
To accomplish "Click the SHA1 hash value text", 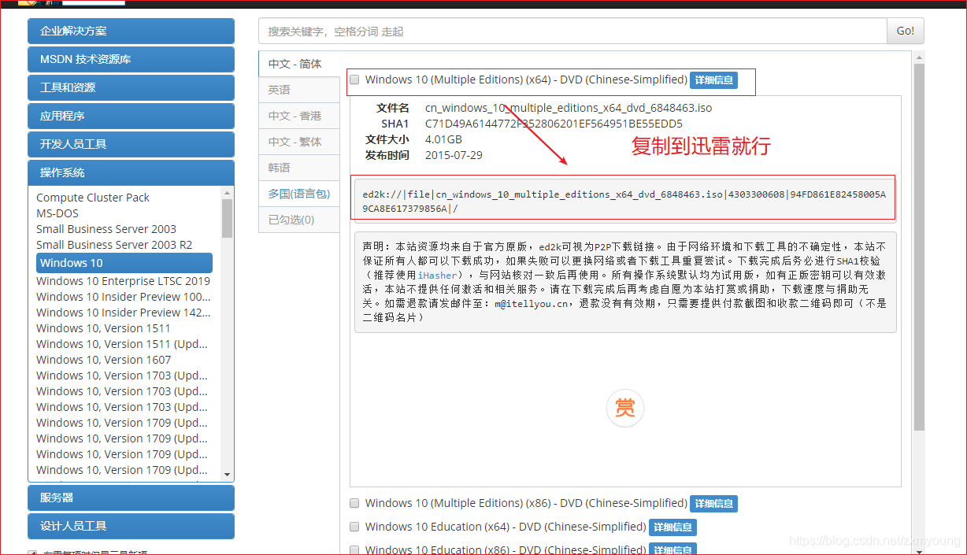I will [554, 124].
